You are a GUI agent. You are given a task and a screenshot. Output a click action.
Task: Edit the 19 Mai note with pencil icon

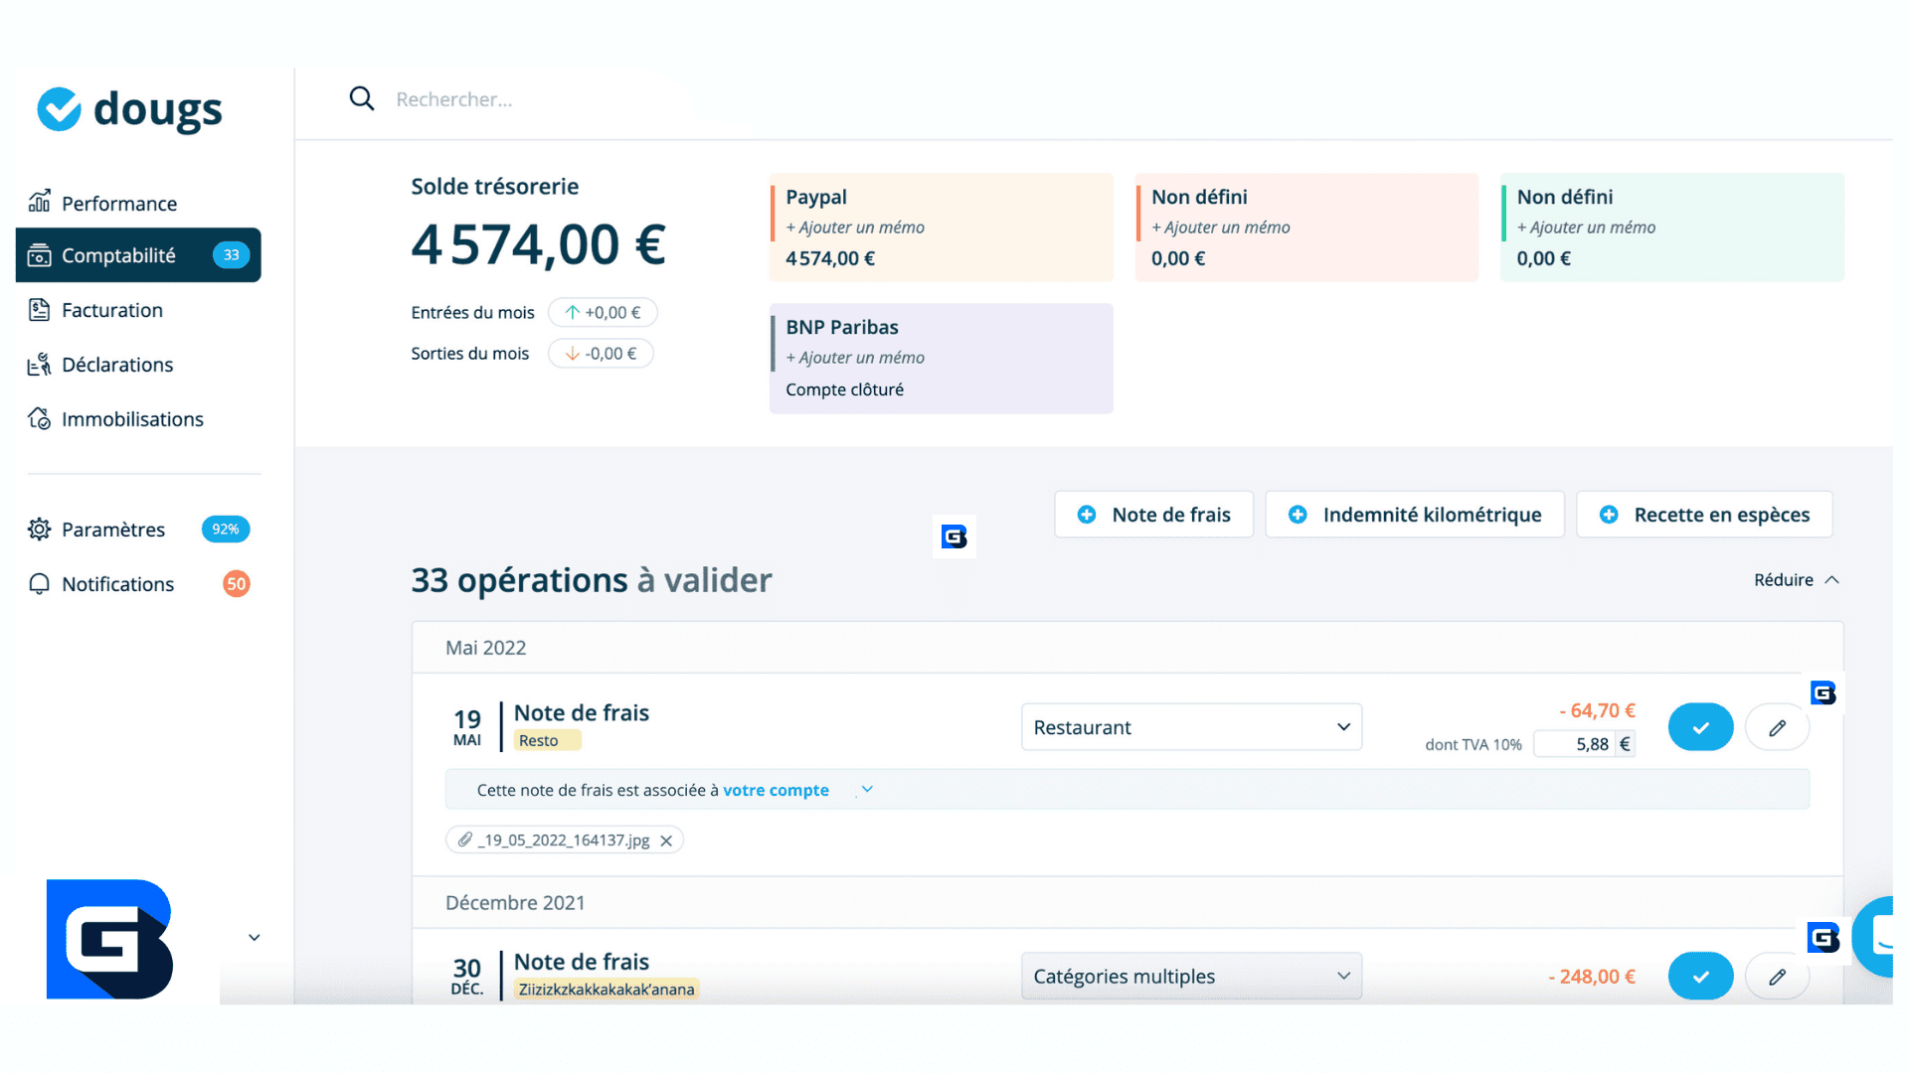[1777, 728]
